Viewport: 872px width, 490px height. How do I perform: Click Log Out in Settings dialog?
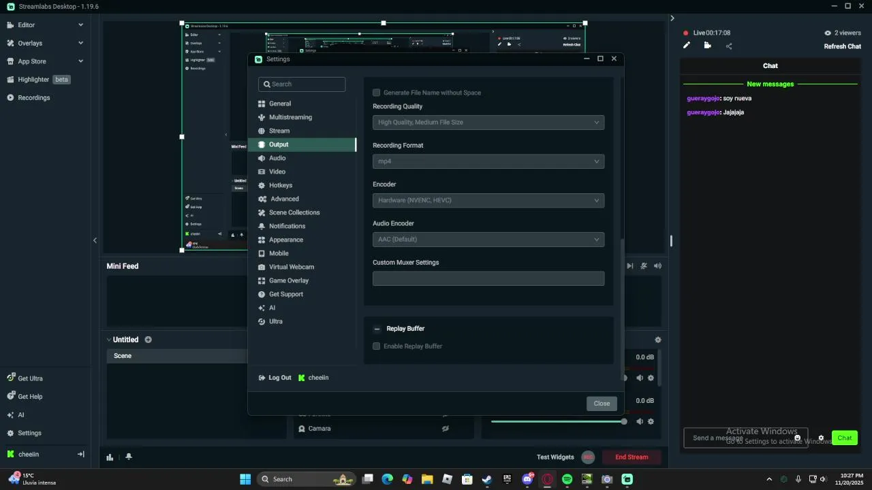275,378
